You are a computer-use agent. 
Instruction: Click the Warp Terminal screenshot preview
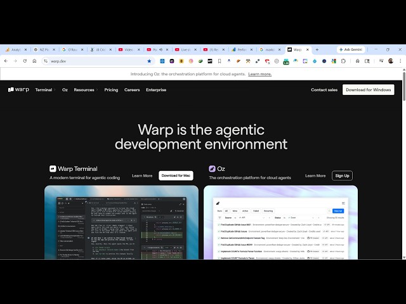(x=121, y=222)
